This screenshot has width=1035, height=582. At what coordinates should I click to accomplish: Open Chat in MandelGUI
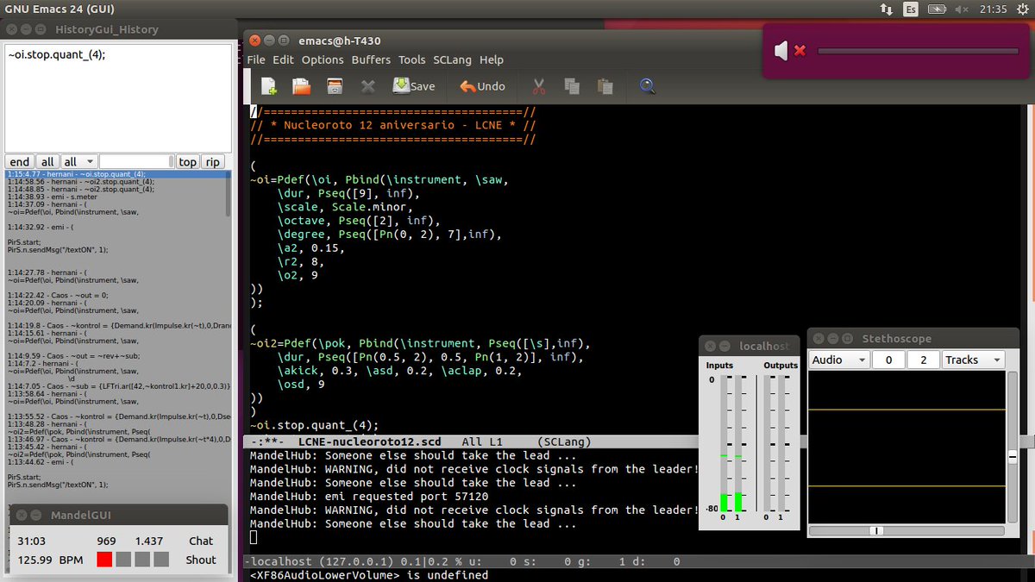[x=201, y=541]
